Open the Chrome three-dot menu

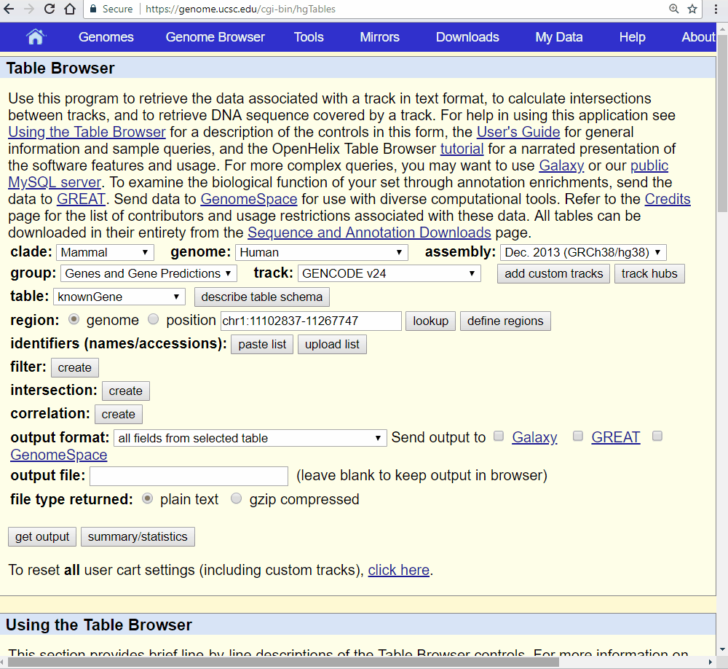pyautogui.click(x=717, y=9)
